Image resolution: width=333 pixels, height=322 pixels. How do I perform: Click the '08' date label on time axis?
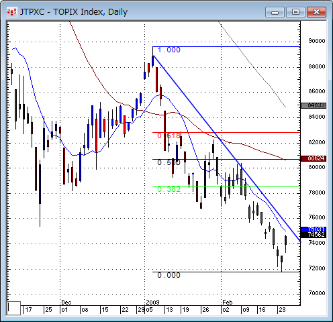tap(85, 310)
